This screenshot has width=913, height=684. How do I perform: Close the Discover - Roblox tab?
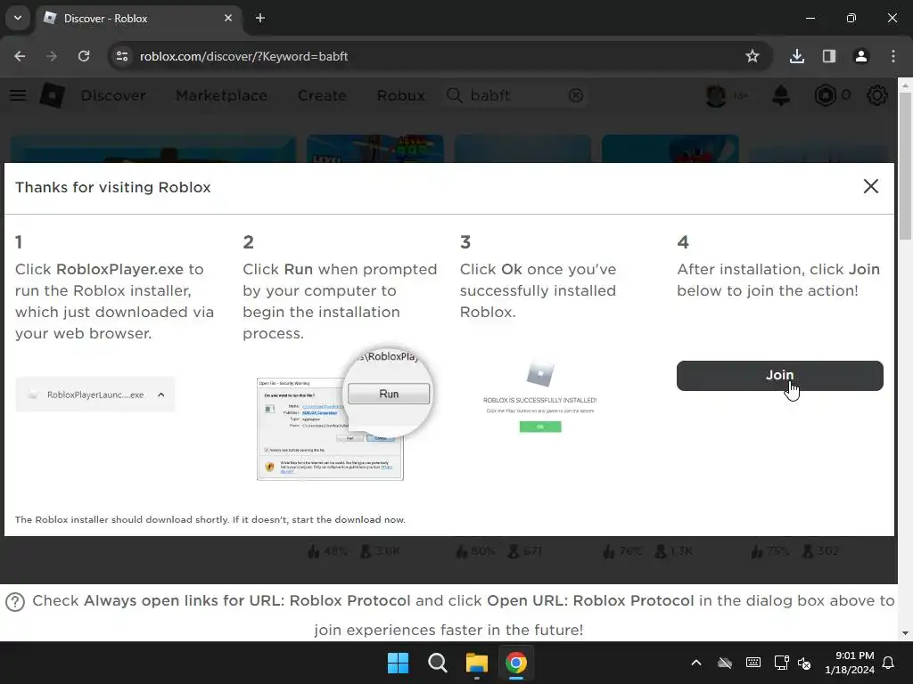coord(228,18)
